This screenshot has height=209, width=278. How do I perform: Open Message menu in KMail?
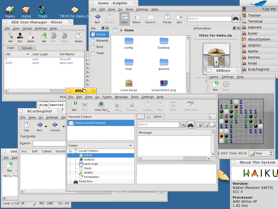(x=121, y=97)
